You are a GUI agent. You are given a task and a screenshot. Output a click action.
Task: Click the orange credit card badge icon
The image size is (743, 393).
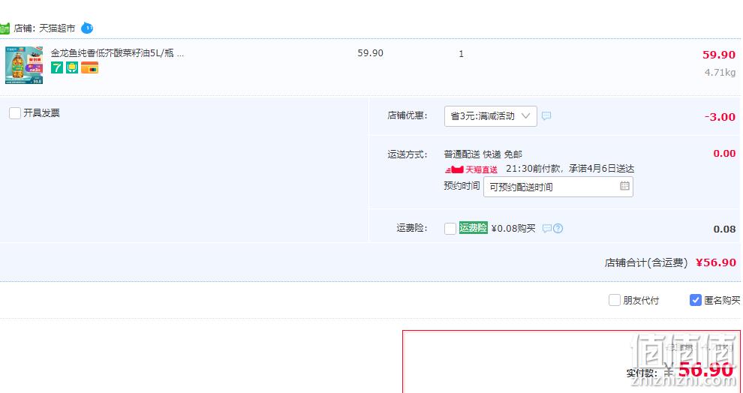pyautogui.click(x=89, y=67)
